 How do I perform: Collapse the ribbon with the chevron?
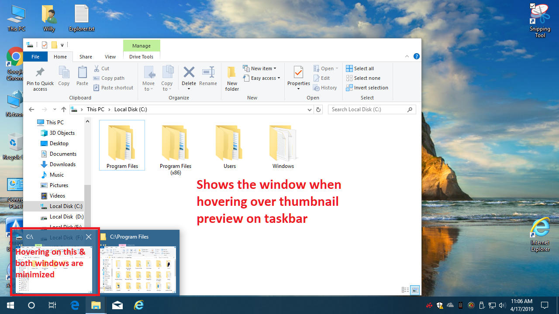(407, 56)
